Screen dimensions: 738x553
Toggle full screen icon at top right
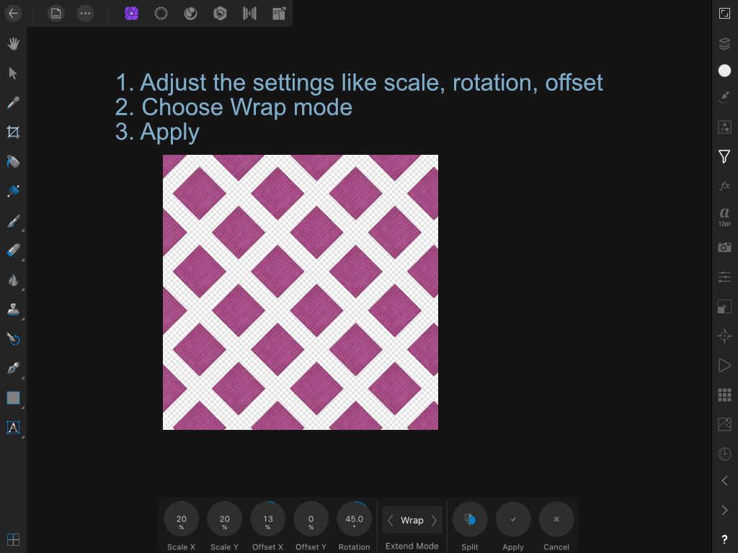pyautogui.click(x=724, y=13)
